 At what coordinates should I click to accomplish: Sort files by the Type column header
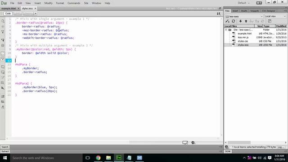(x=269, y=26)
